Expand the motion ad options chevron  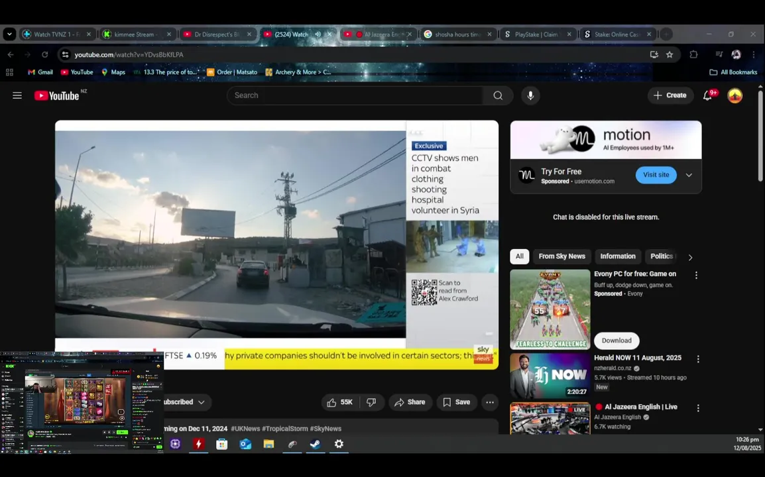(x=689, y=175)
